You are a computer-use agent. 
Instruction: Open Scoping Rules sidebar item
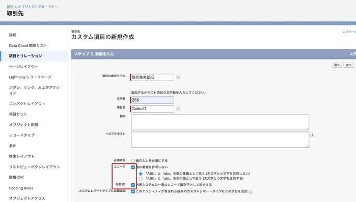coord(21,188)
